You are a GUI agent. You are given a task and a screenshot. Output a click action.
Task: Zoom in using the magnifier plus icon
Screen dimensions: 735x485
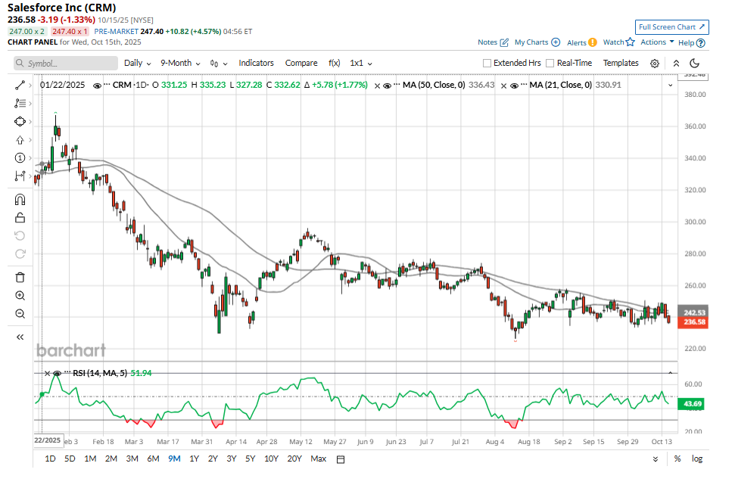[x=20, y=296]
